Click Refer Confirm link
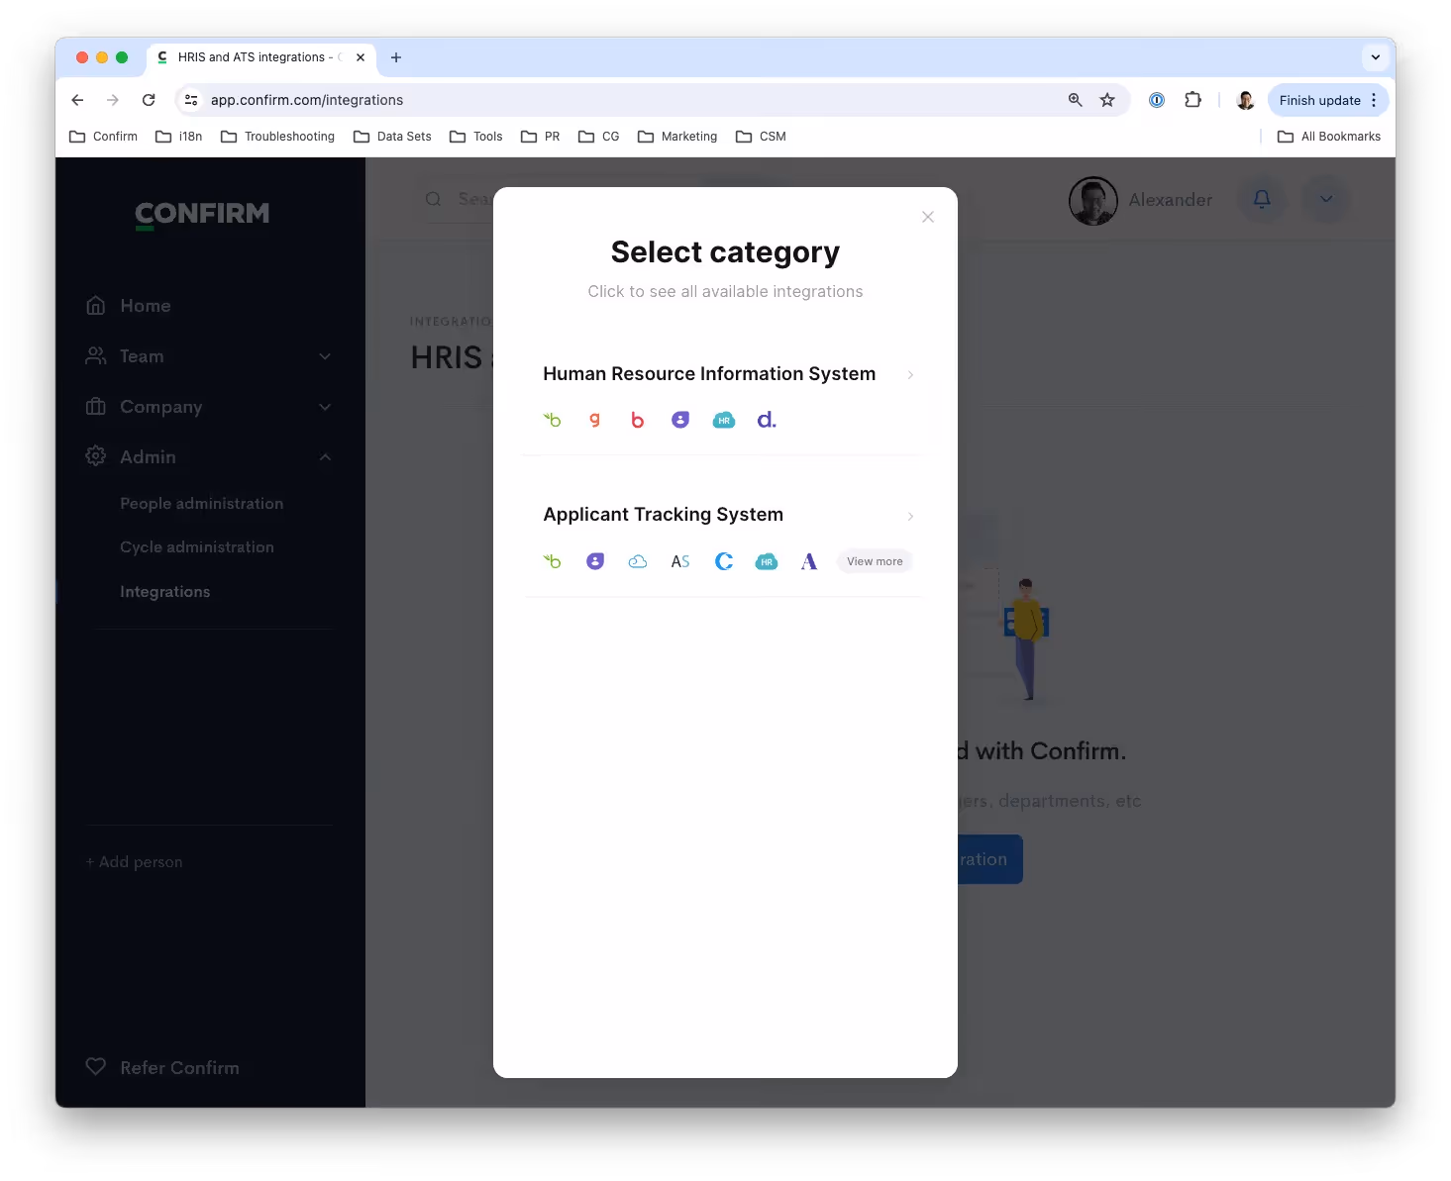 coord(179,1068)
